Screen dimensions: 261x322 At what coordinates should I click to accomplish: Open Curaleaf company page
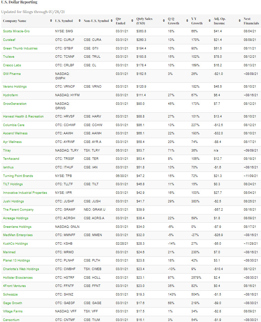point(9,40)
